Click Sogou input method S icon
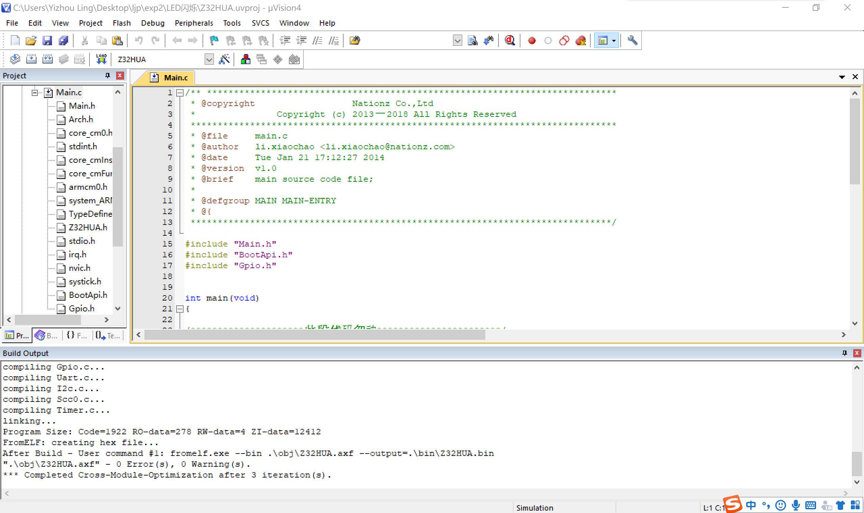 [733, 504]
